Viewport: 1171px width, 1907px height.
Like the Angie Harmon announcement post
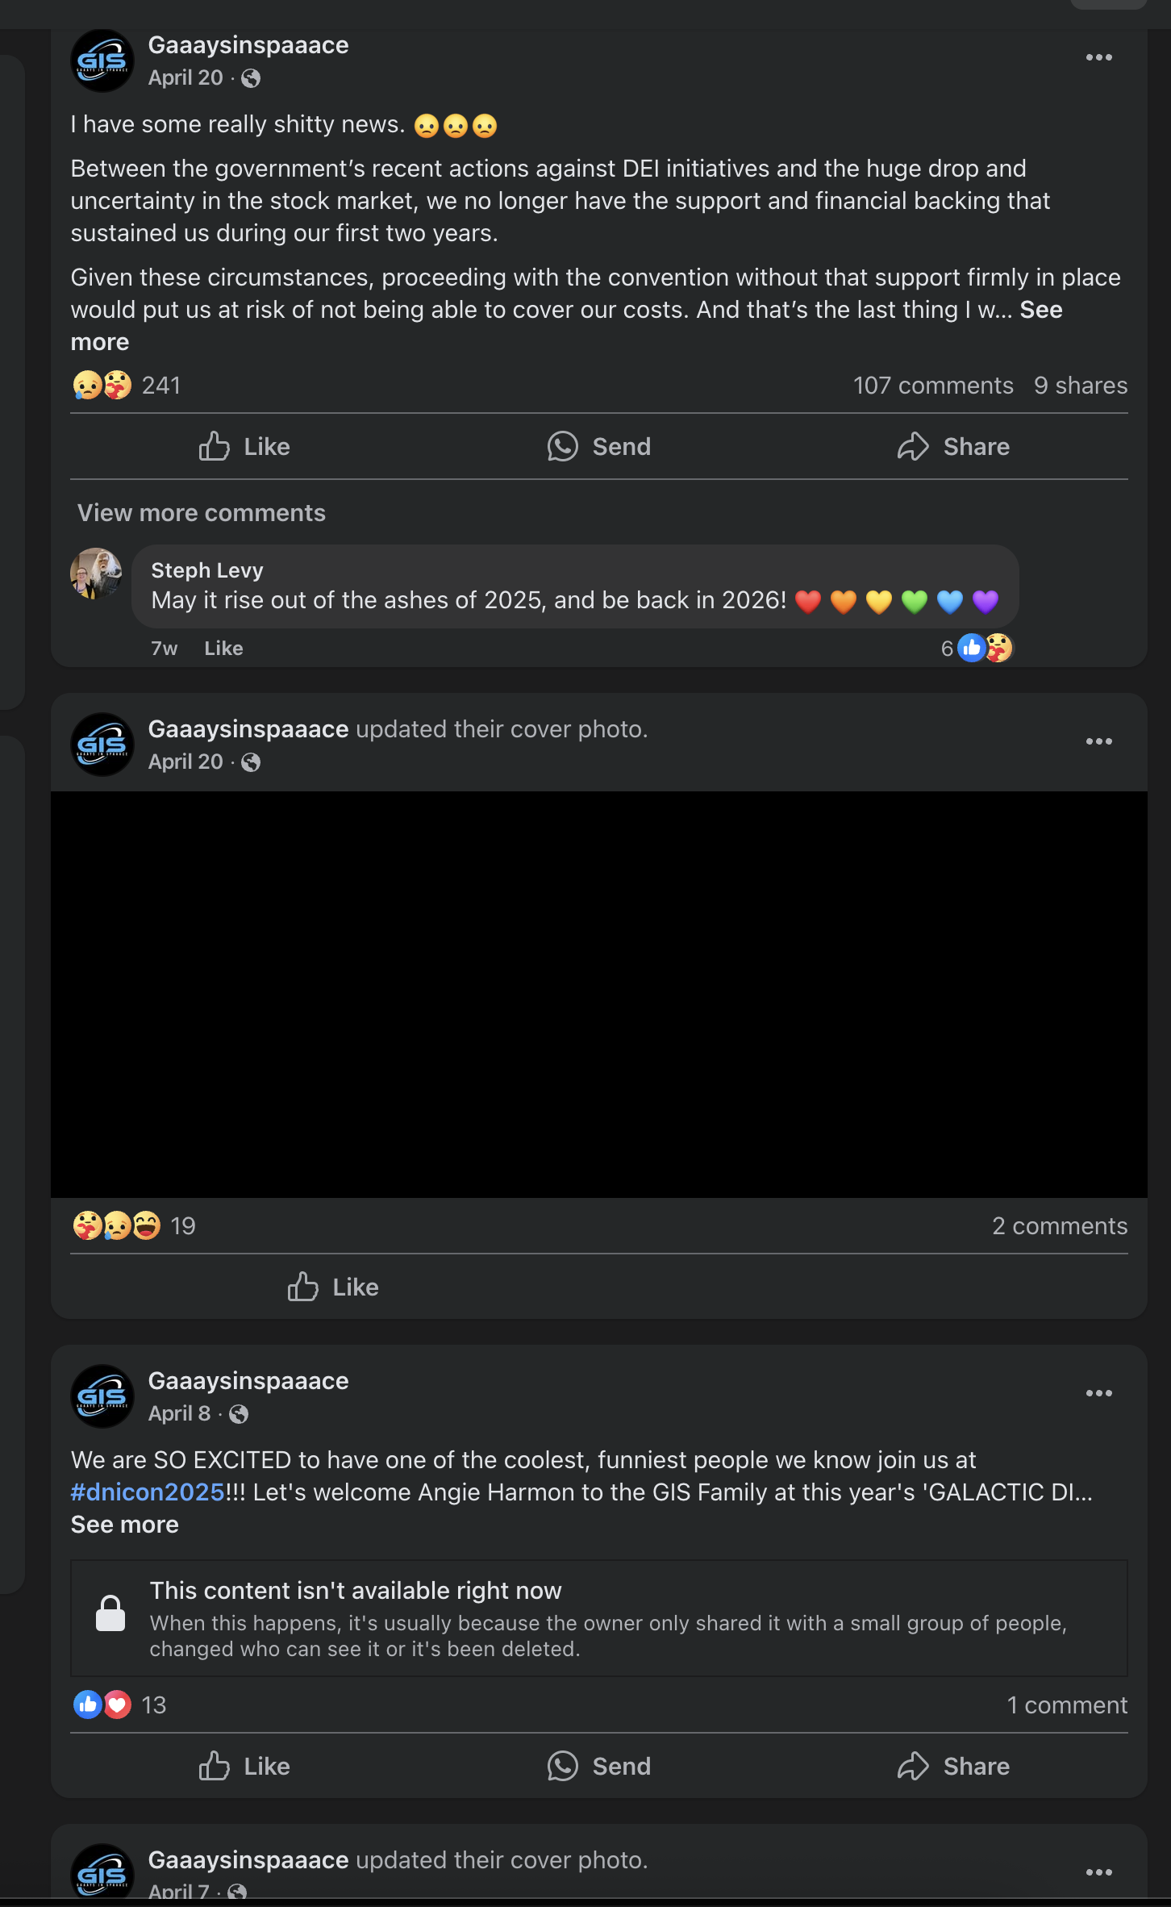pos(244,1766)
